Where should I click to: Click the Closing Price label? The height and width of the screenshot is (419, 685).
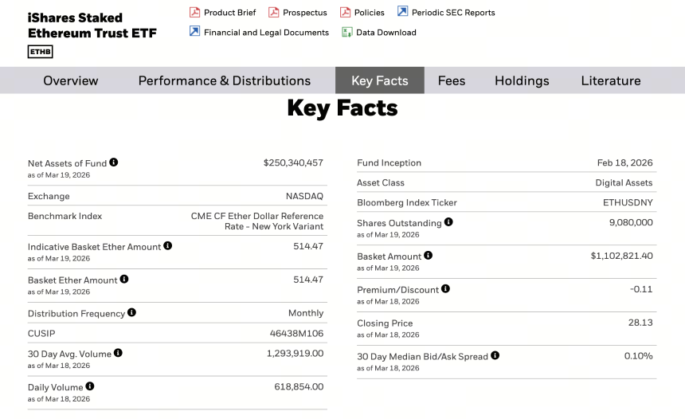point(385,323)
